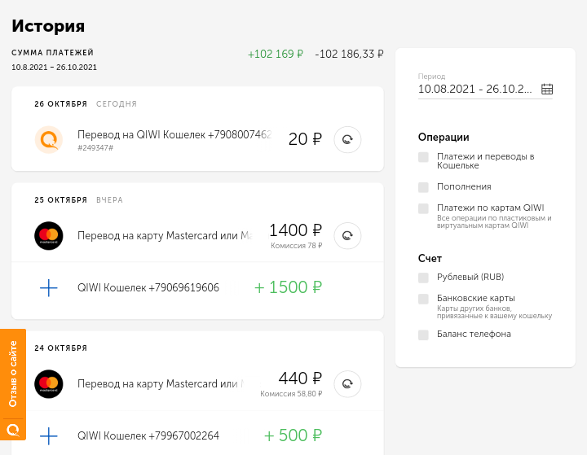Open the calendar icon in Период field
Screen dimensions: 587x455
coord(547,89)
